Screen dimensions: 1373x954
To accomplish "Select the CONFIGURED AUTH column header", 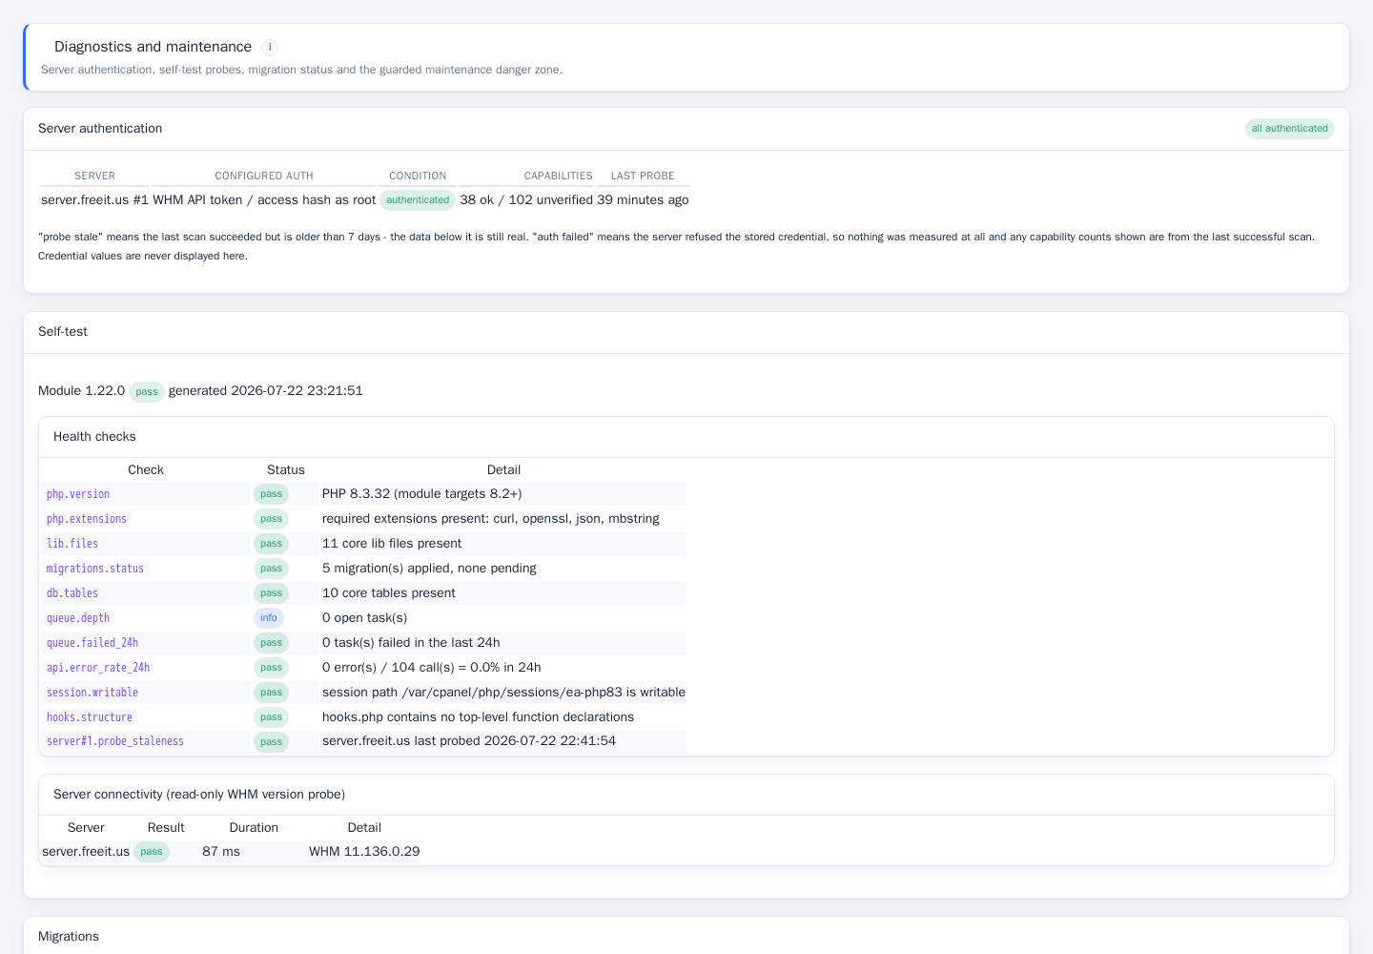I will tap(264, 176).
